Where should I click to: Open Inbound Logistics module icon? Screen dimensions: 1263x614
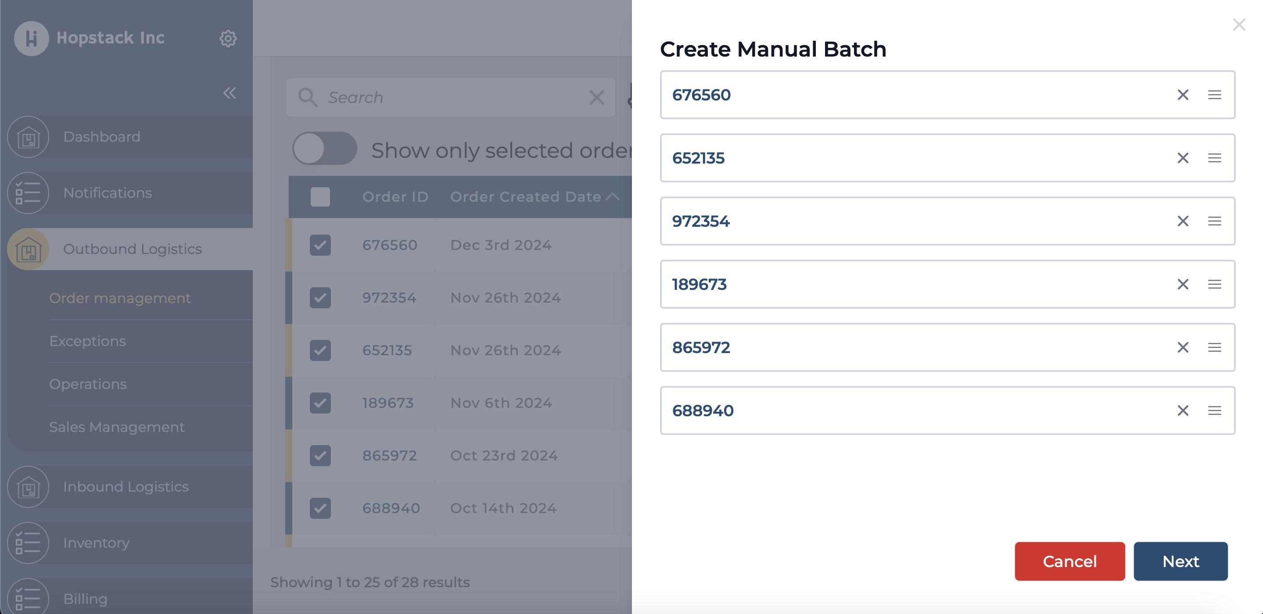(29, 487)
